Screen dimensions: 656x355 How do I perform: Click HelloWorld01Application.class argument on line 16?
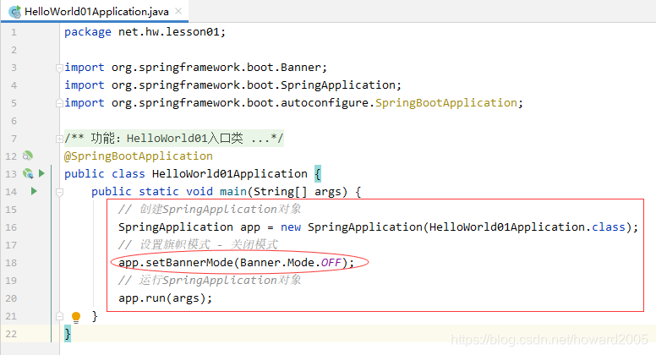[x=528, y=227]
